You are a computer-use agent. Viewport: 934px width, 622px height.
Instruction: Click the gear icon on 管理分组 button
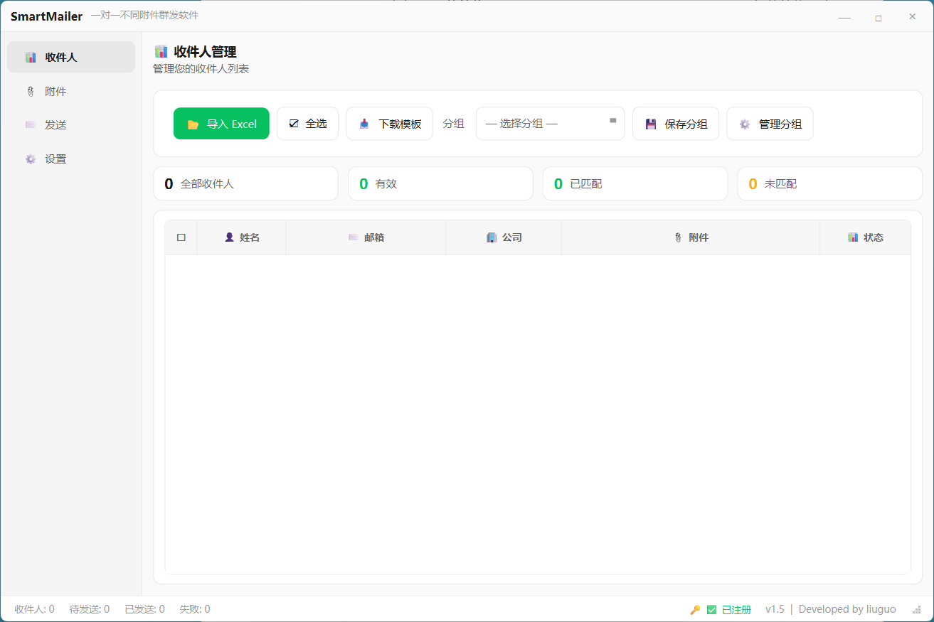pos(745,124)
